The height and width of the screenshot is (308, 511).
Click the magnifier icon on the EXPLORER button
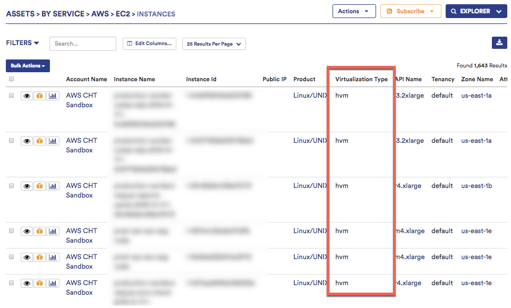click(x=453, y=11)
